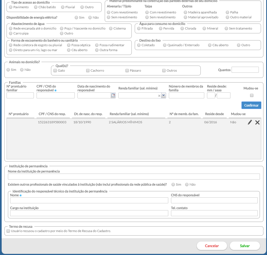Click the 2 SALÁRIOS MÍNIMOS cell

click(x=125, y=122)
